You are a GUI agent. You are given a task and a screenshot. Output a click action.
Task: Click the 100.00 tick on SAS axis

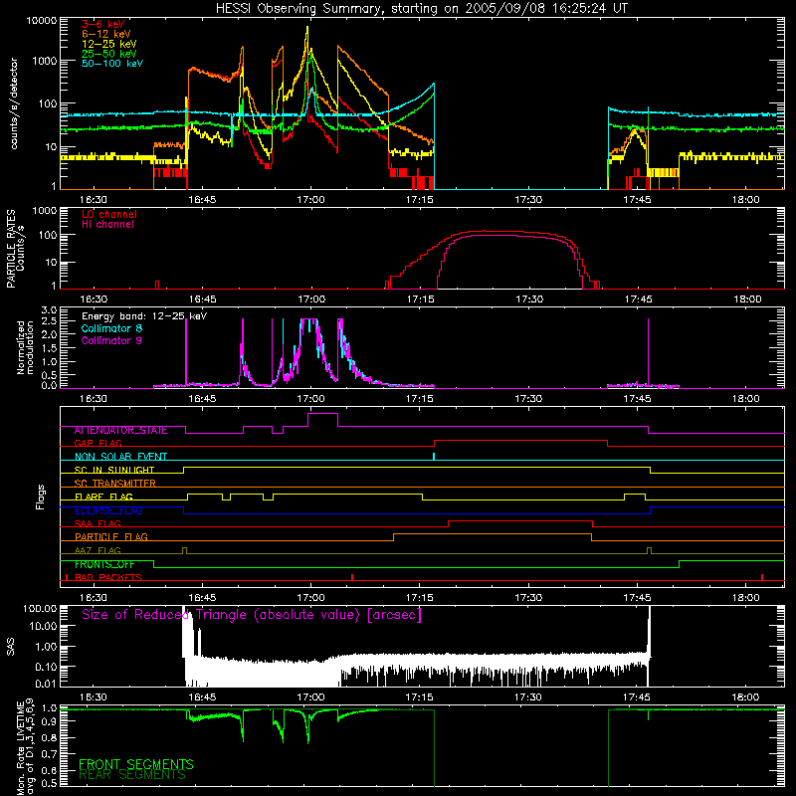(x=40, y=608)
